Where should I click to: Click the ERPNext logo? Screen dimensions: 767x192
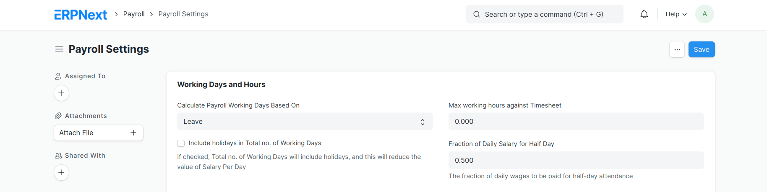[81, 15]
